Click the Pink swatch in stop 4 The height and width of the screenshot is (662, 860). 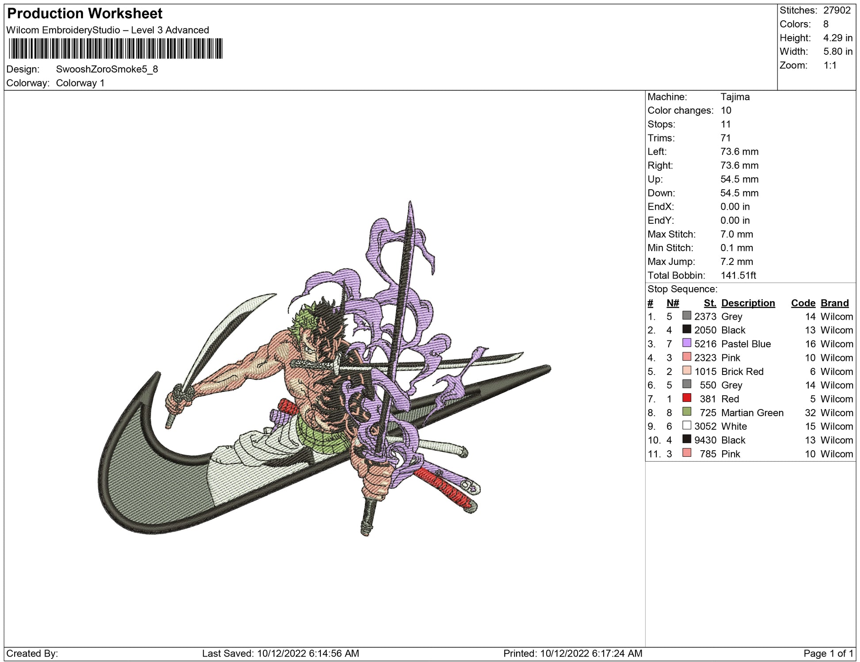pyautogui.click(x=686, y=356)
